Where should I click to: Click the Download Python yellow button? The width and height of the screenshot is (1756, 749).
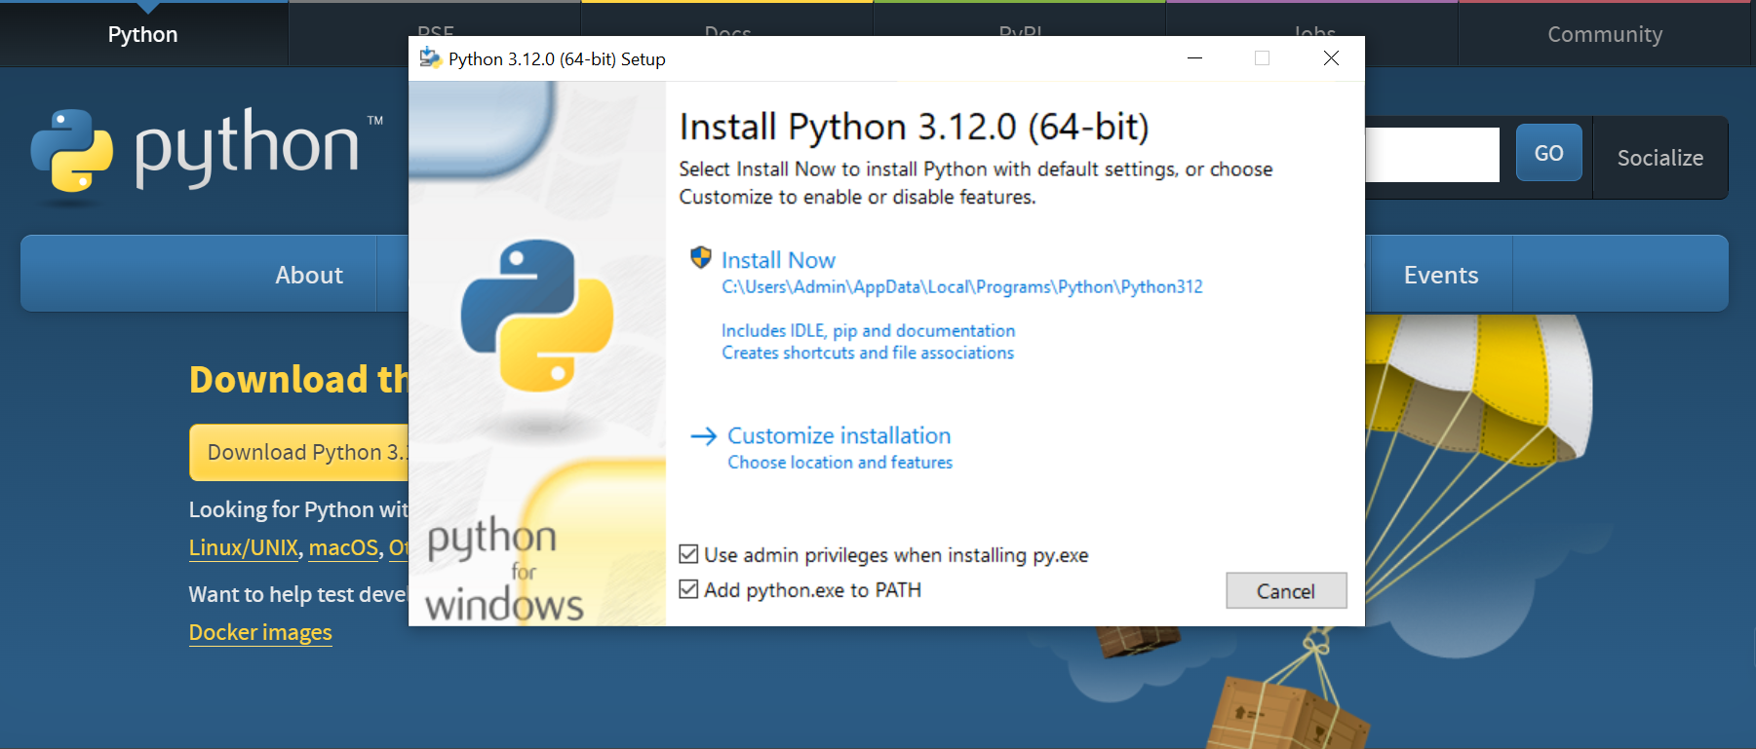[299, 452]
